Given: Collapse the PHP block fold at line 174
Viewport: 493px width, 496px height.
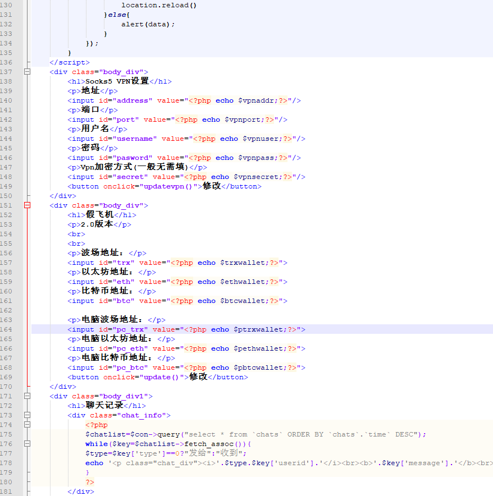Looking at the screenshot, I should (27, 425).
